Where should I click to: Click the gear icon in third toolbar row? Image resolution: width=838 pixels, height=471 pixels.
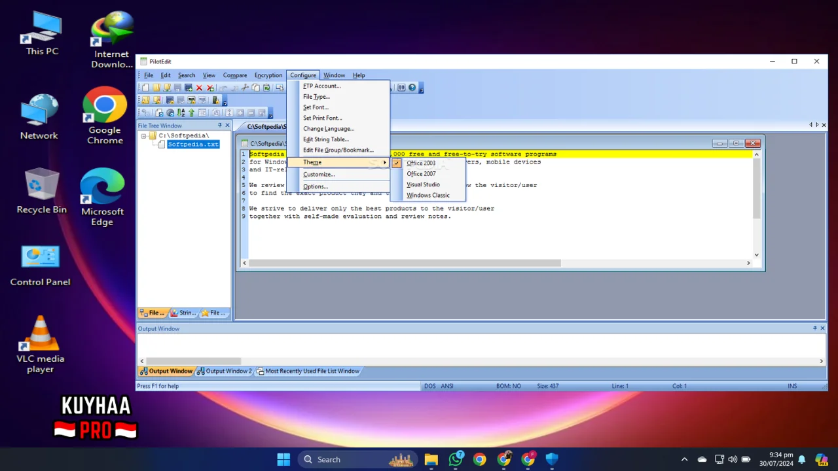pos(170,113)
